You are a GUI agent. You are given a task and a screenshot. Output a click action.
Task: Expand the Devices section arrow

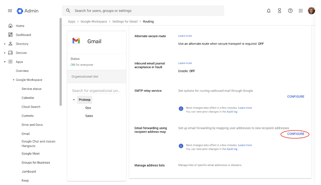pos(5,53)
